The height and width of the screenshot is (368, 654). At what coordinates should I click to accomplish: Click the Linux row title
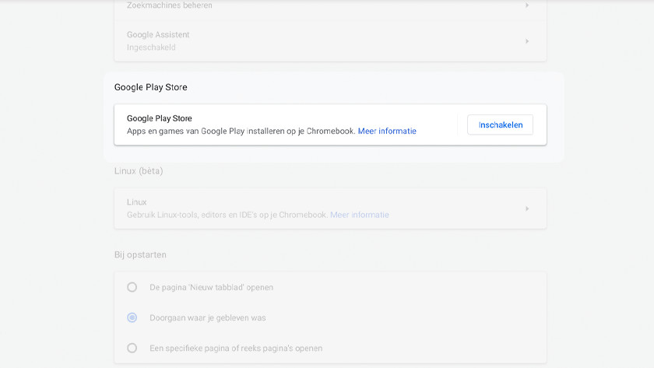click(137, 202)
